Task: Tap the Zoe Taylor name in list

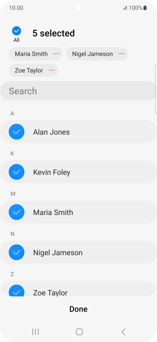Action: click(x=50, y=293)
